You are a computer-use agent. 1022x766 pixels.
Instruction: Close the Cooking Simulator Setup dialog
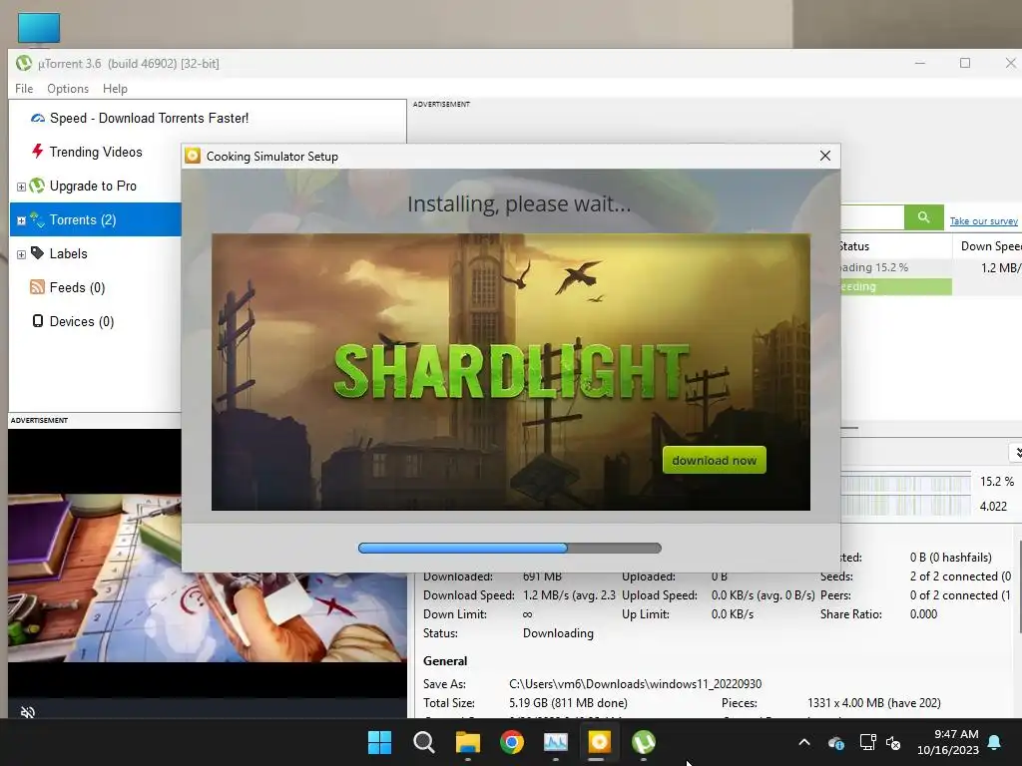[x=825, y=156]
